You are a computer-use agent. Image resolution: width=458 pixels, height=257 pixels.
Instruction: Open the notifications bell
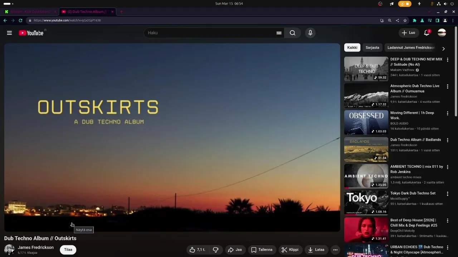(x=427, y=33)
